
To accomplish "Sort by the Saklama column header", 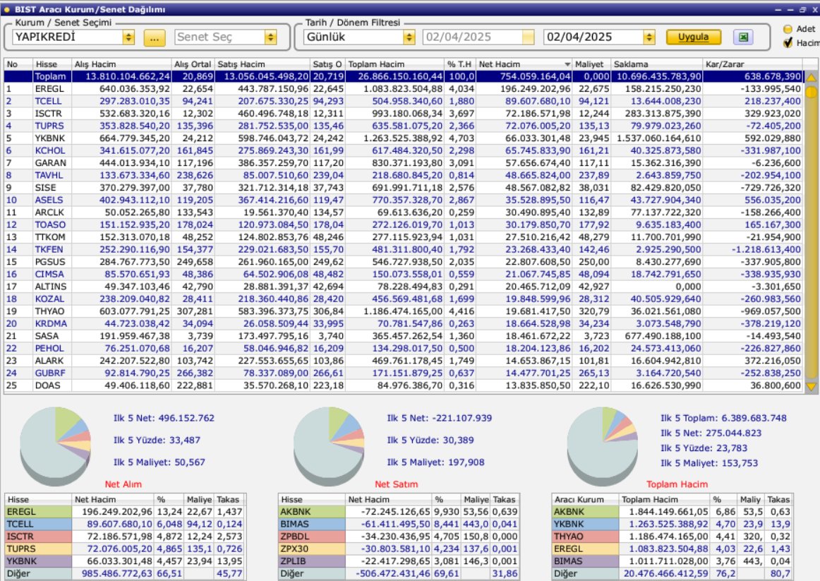I will click(657, 64).
